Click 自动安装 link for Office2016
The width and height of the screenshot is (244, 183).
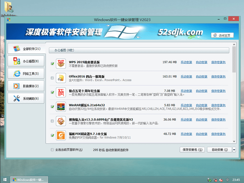coord(202,76)
